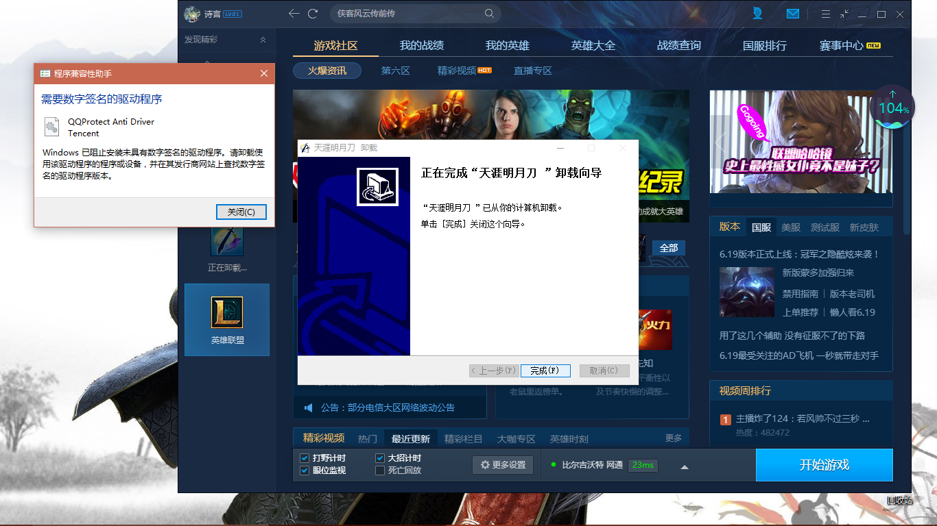
Task: Select 英雄时刻 in the video section
Action: click(569, 439)
